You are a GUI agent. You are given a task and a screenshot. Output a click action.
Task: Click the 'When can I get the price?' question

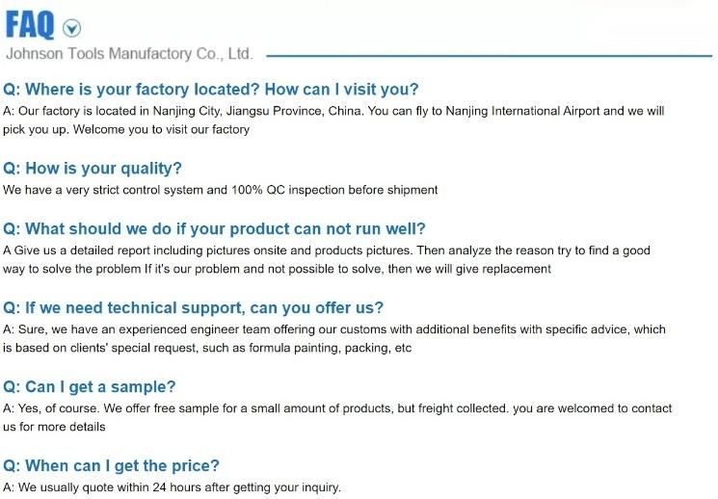[x=111, y=465]
